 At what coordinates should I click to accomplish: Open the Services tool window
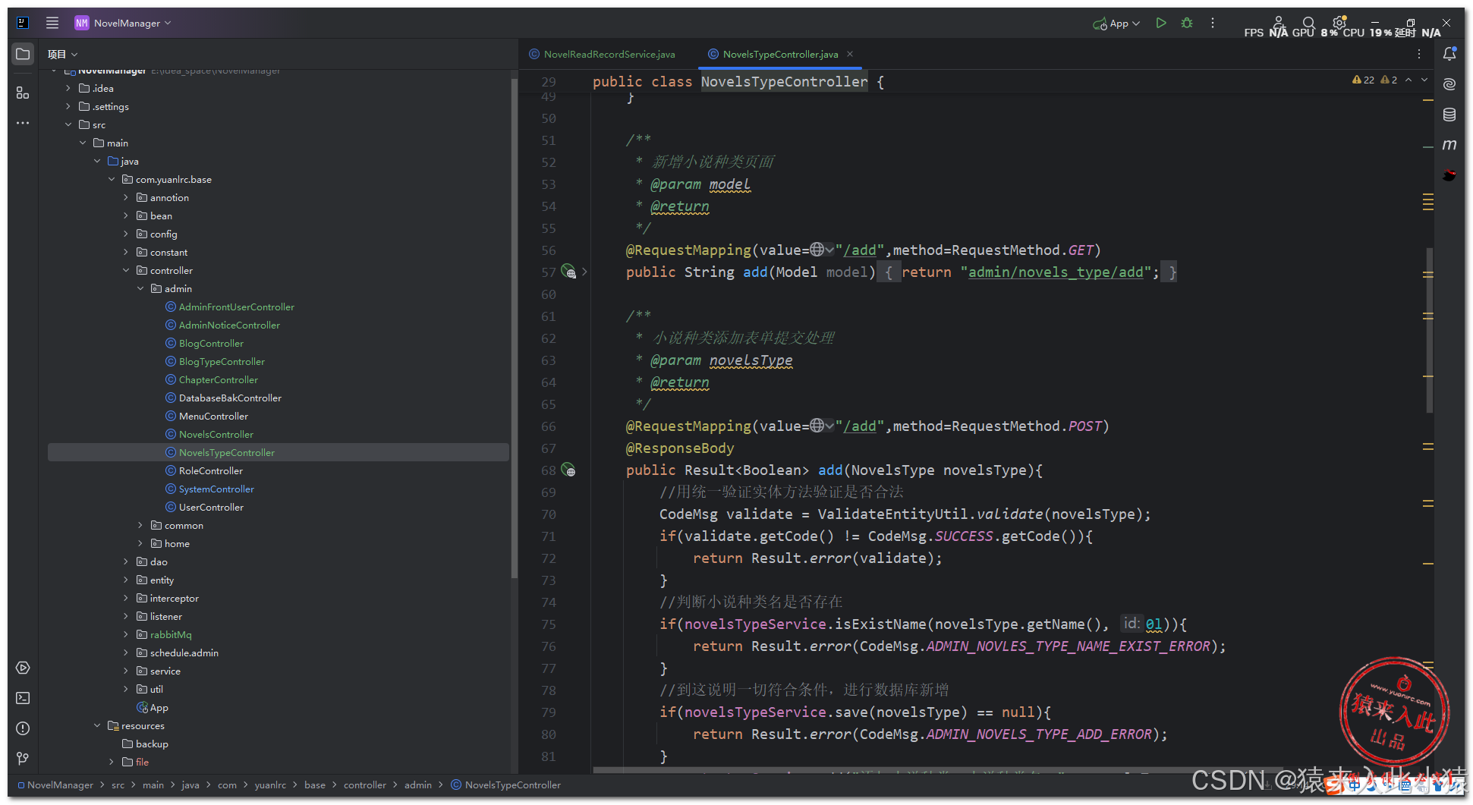tap(23, 668)
